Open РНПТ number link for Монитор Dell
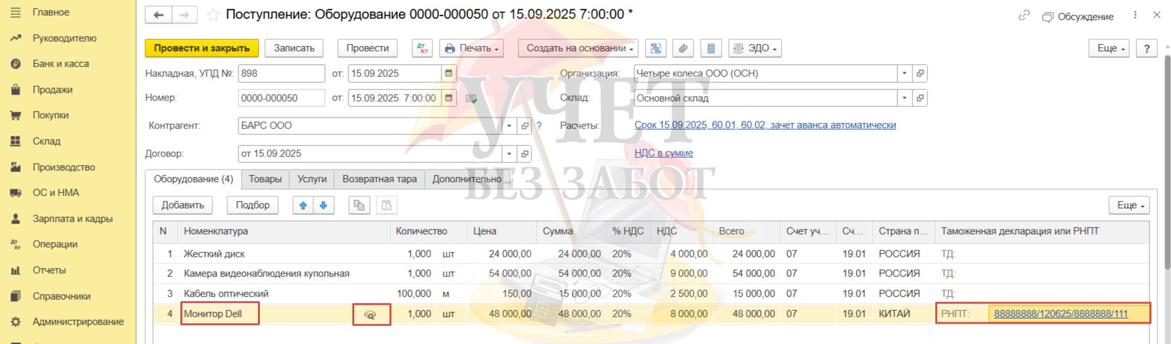Viewport: 1171px width, 344px height. click(1060, 314)
